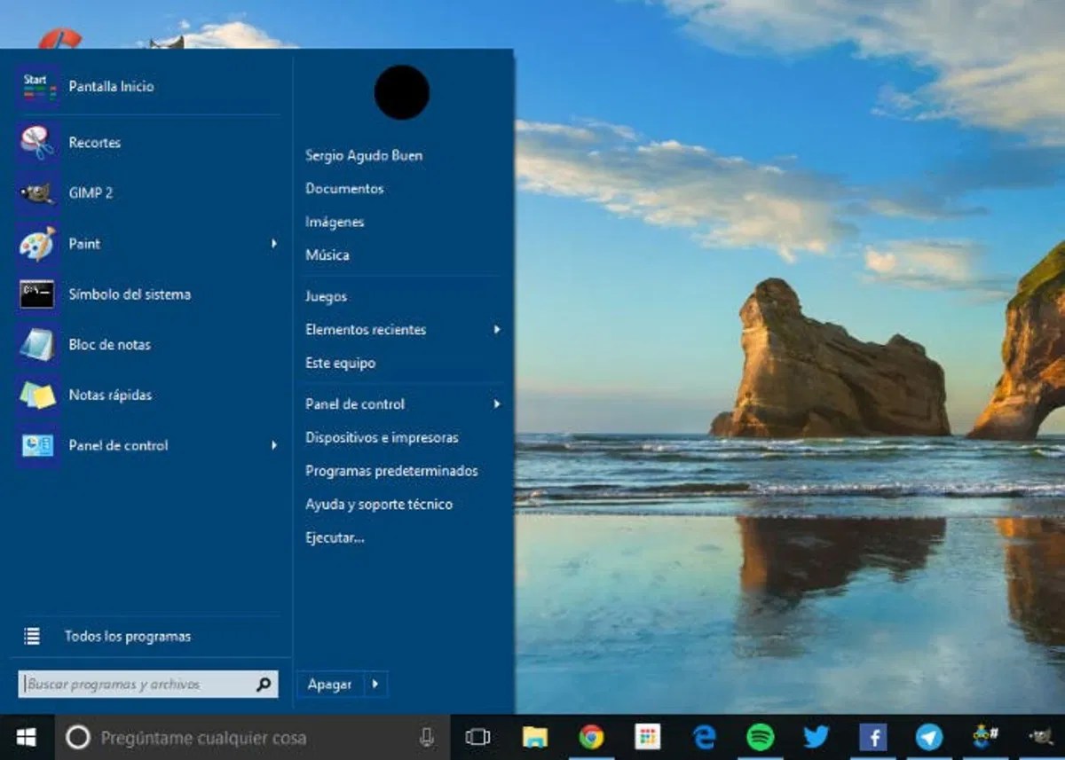The width and height of the screenshot is (1065, 760).
Task: Open the Apagar options arrow
Action: tap(375, 684)
